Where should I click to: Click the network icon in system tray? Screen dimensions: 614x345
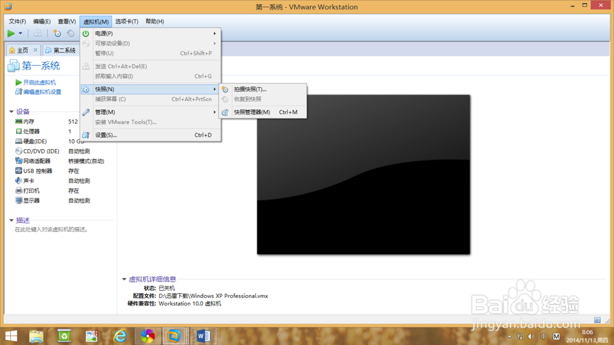[x=520, y=336]
